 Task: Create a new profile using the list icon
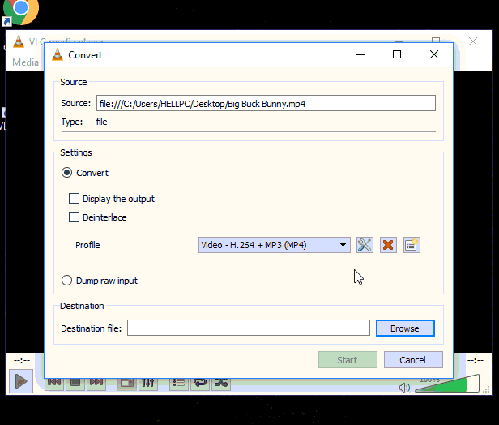[x=412, y=245]
